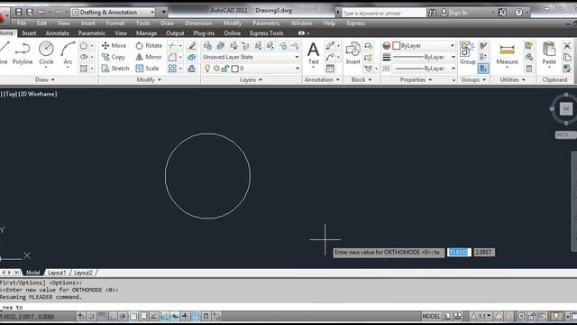Expand the Annotation panel
The width and height of the screenshot is (577, 325).
[322, 79]
